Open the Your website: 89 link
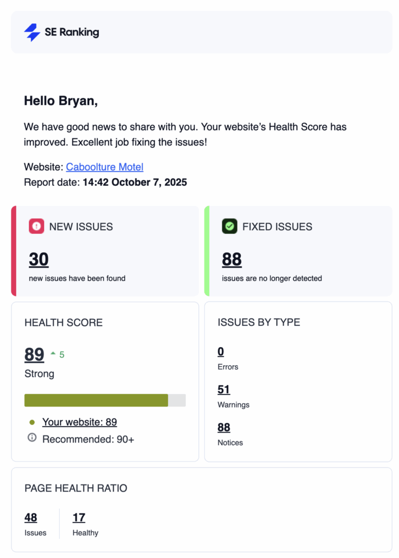The height and width of the screenshot is (558, 399). tap(79, 422)
